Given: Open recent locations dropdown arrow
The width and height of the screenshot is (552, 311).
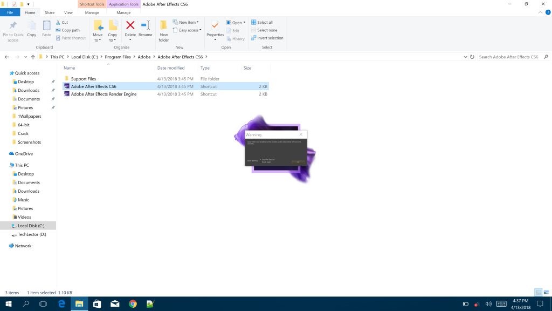Looking at the screenshot, I should [25, 57].
